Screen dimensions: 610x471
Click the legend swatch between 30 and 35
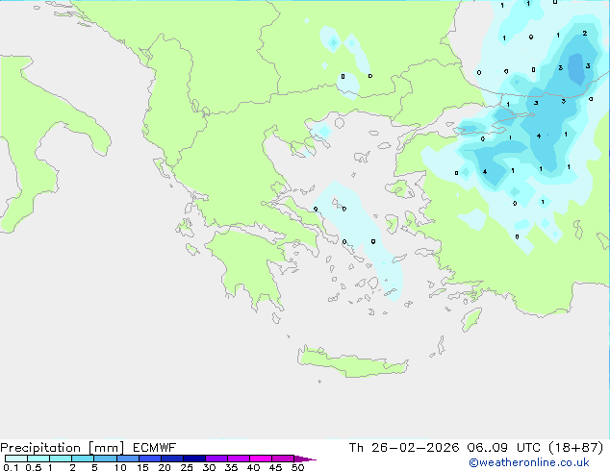(216, 459)
